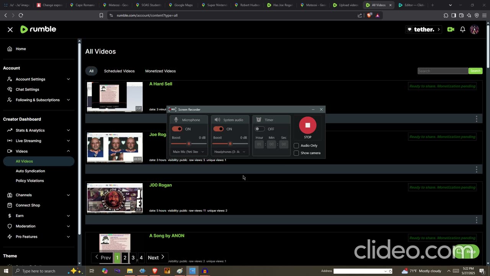The image size is (490, 276).
Task: Open three-dot menu for the Joe Rog video row
Action: pos(477,169)
